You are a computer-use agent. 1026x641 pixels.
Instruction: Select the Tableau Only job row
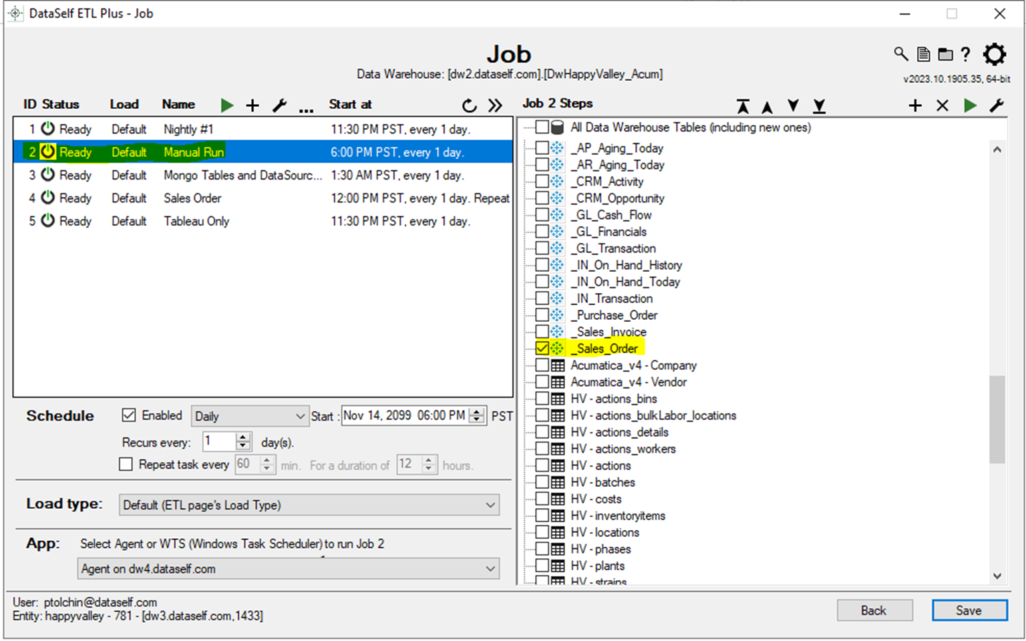(263, 220)
